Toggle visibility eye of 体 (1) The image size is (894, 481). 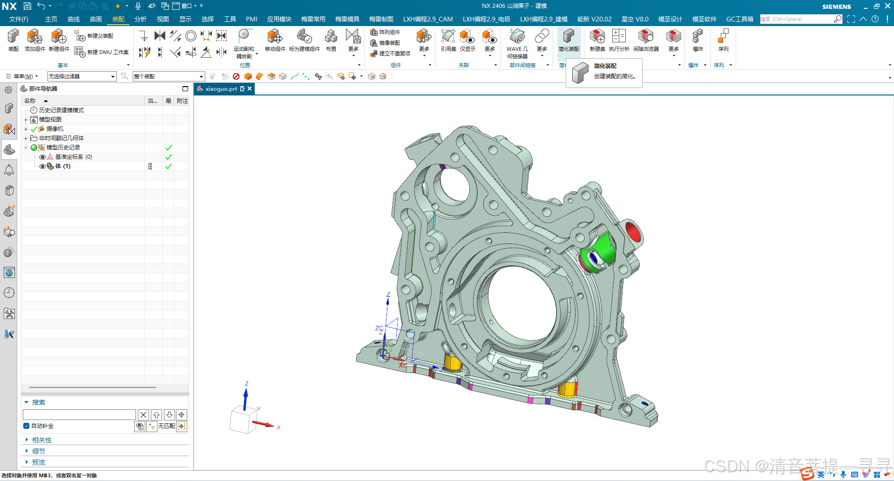coord(42,166)
